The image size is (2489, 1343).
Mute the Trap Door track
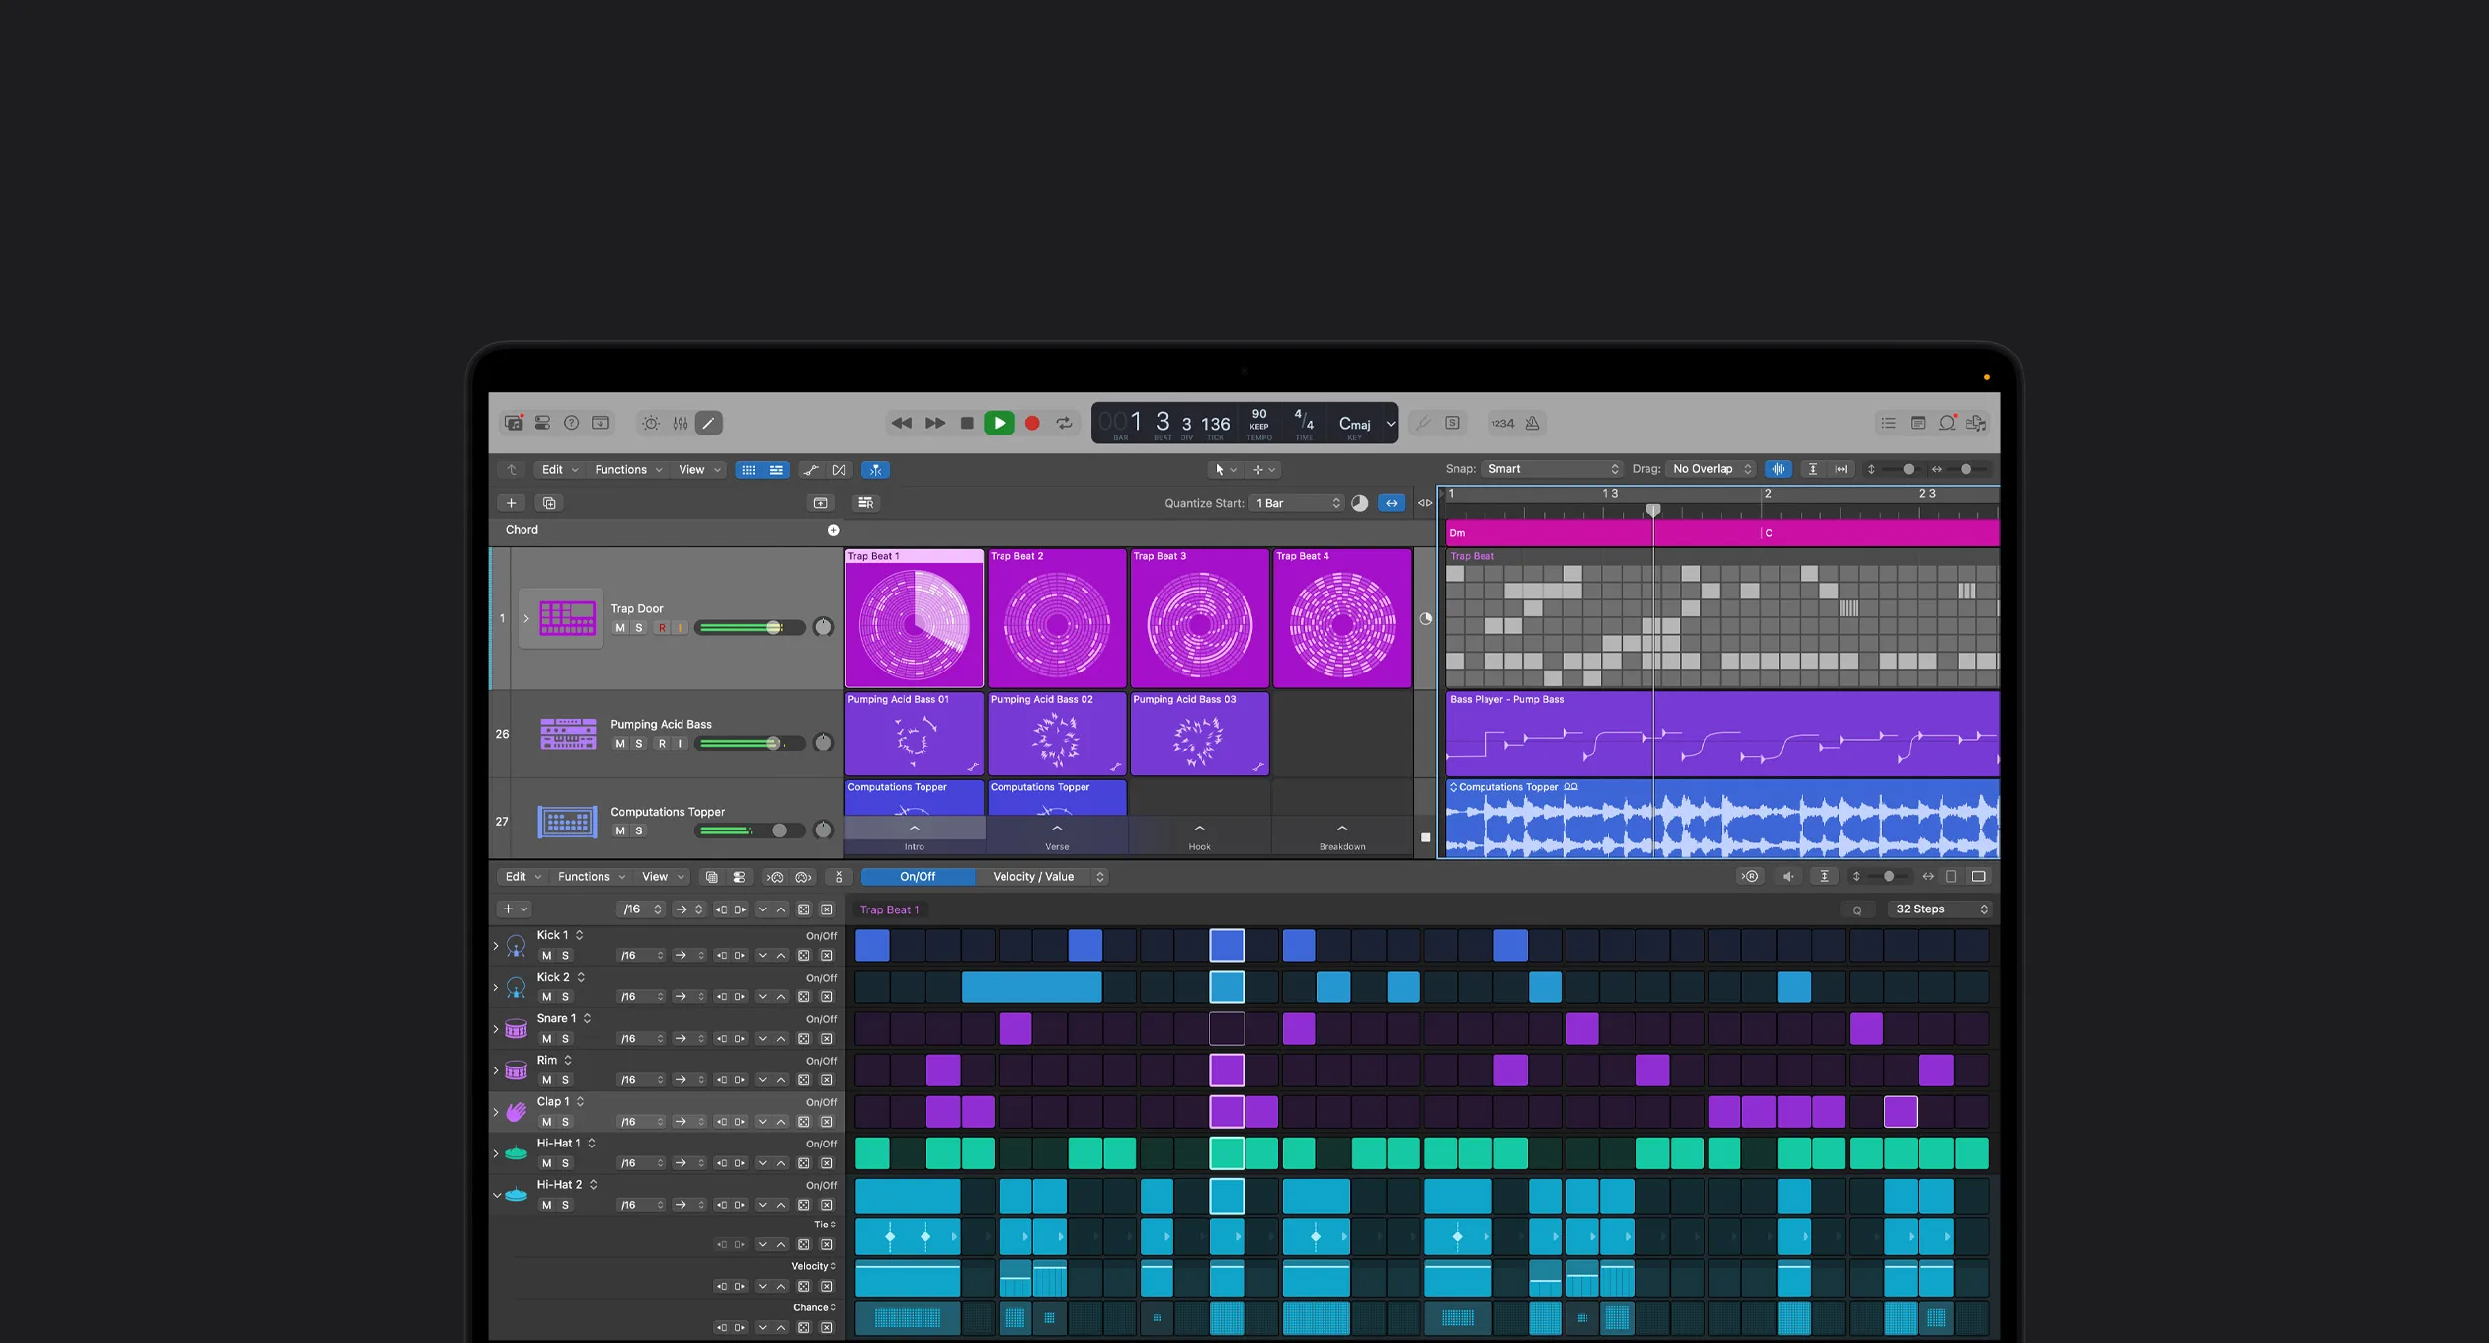(x=621, y=627)
